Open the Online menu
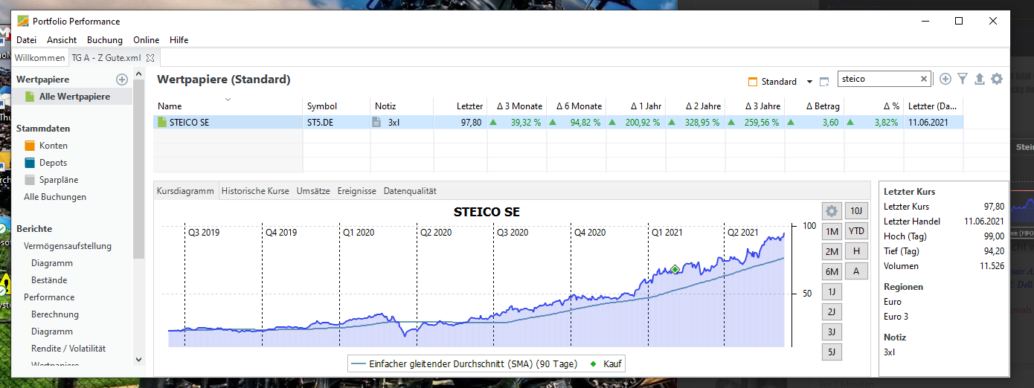The image size is (1034, 388). (x=147, y=40)
